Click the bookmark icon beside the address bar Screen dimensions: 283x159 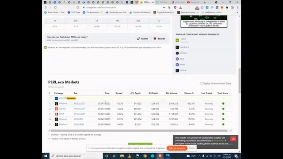pyautogui.click(x=78, y=8)
